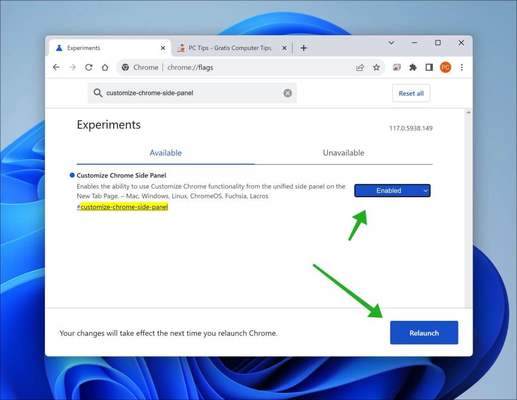Click the forward navigation arrow
The width and height of the screenshot is (517, 400).
coord(73,67)
